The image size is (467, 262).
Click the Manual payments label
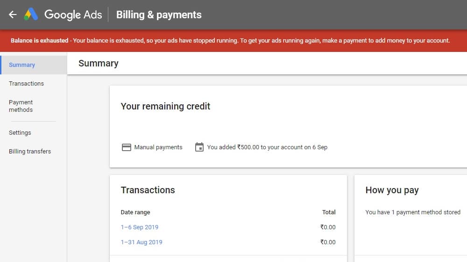[x=158, y=147]
